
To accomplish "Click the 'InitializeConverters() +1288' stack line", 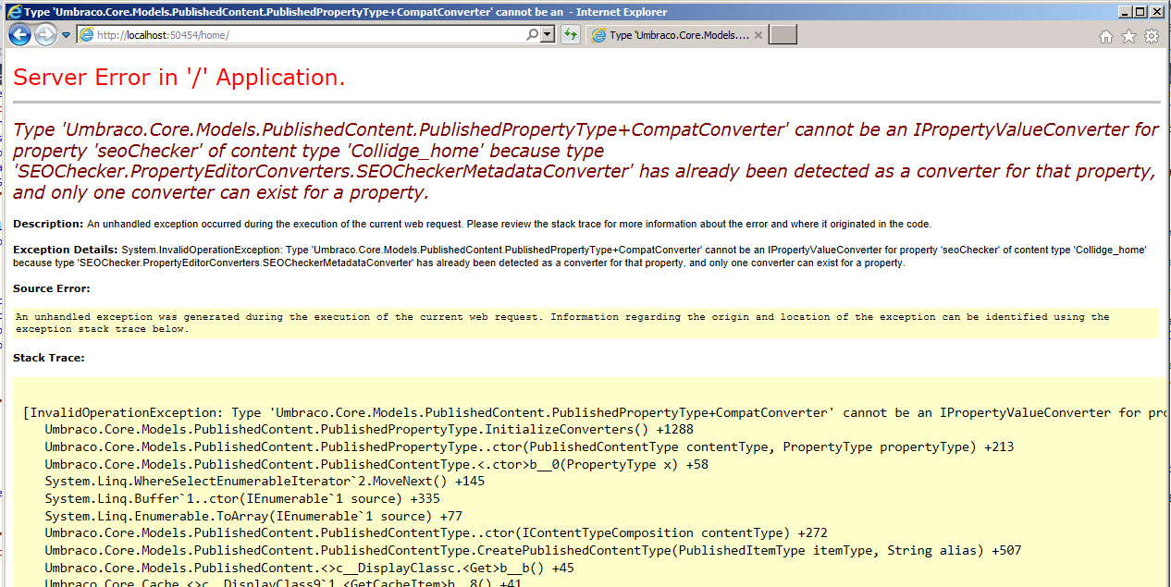I will [x=369, y=430].
